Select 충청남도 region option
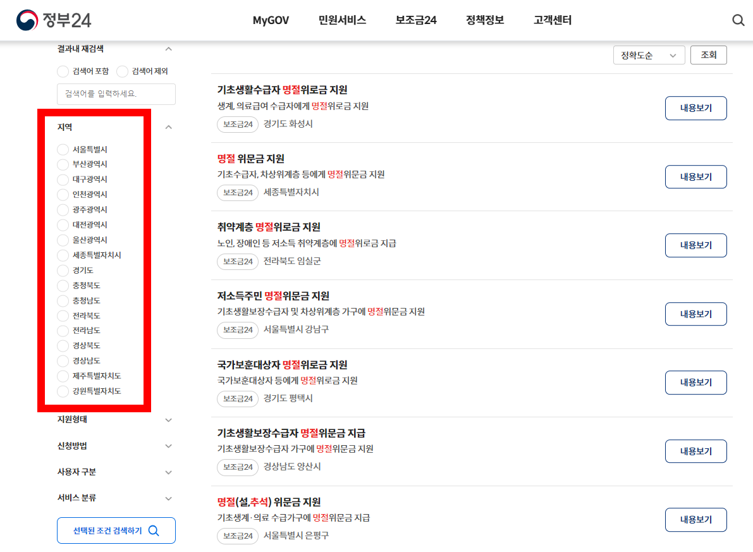The height and width of the screenshot is (552, 753). (63, 301)
